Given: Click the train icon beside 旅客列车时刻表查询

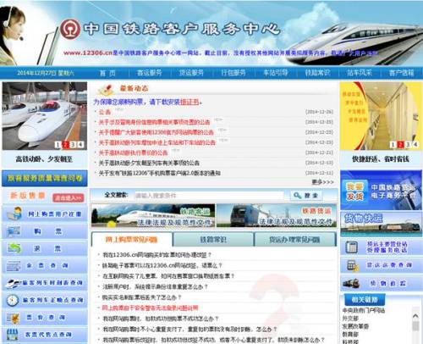Looking at the screenshot, I should tap(14, 283).
